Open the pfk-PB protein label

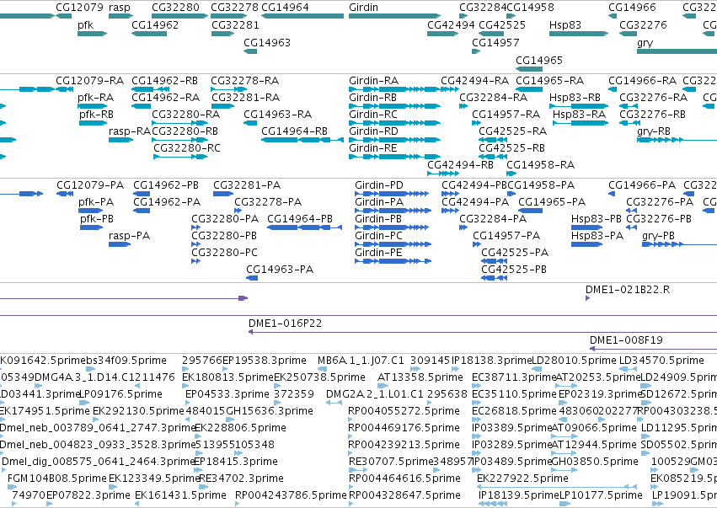(x=97, y=218)
